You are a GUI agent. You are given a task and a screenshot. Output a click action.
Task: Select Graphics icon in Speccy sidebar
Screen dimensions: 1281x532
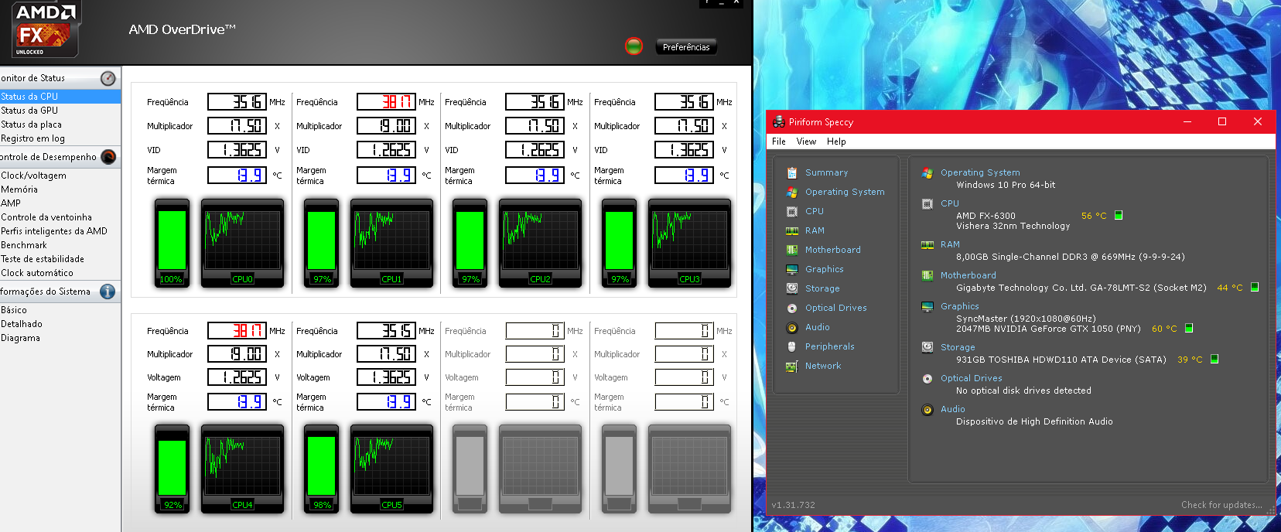(x=792, y=269)
